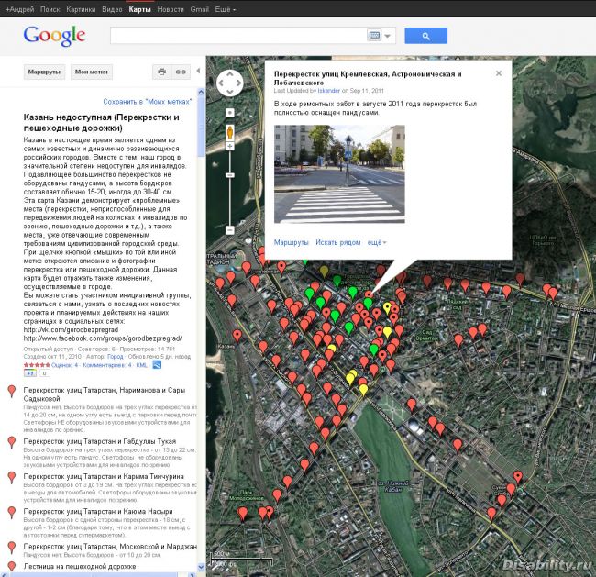Open 'Новости' in the top navigation bar
The image size is (596, 577).
pyautogui.click(x=171, y=8)
